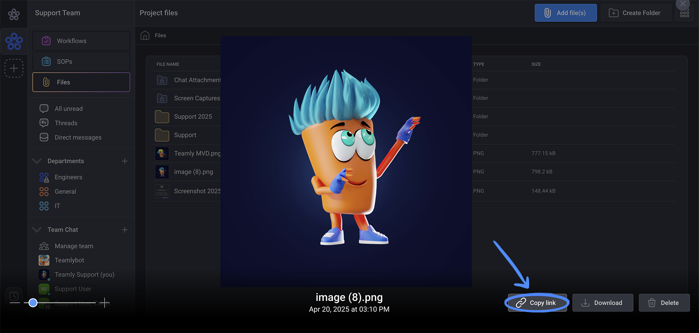Click the image (8).png file name
The image size is (699, 333).
coord(193,172)
